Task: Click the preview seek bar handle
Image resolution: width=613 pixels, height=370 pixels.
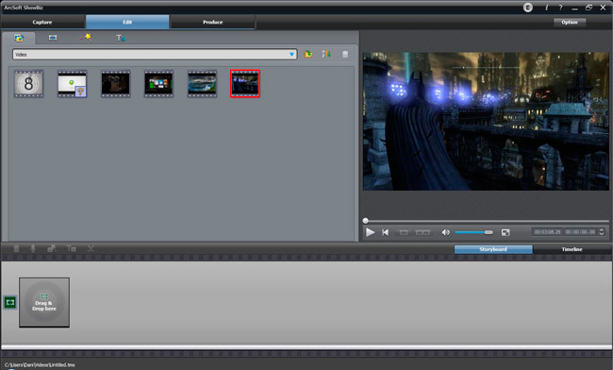Action: click(x=366, y=221)
